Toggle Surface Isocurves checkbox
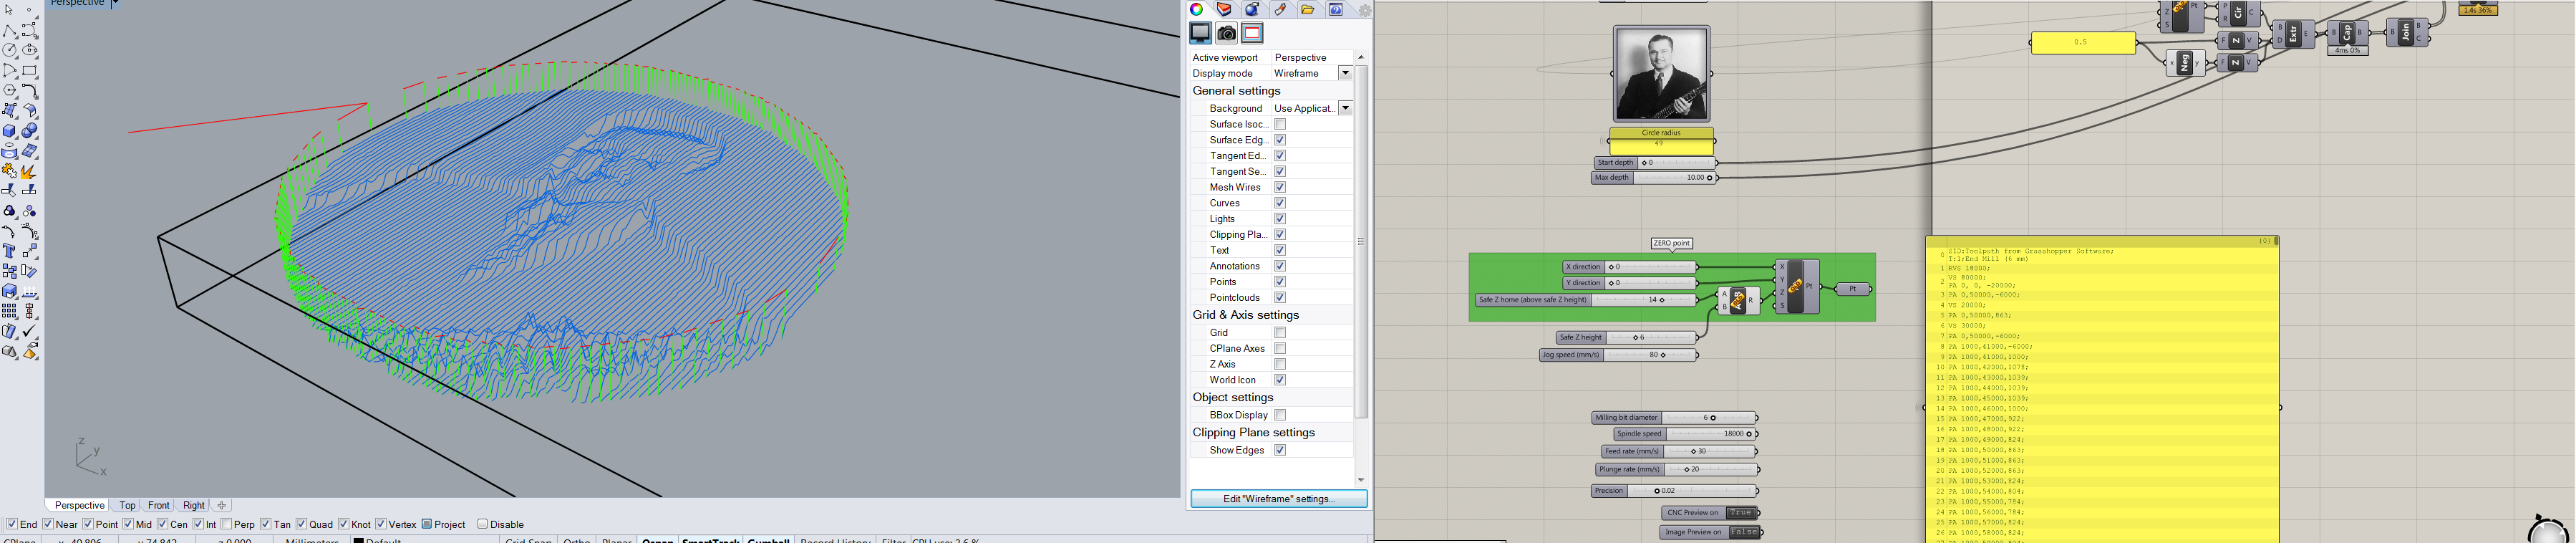This screenshot has width=2576, height=543. click(1279, 124)
